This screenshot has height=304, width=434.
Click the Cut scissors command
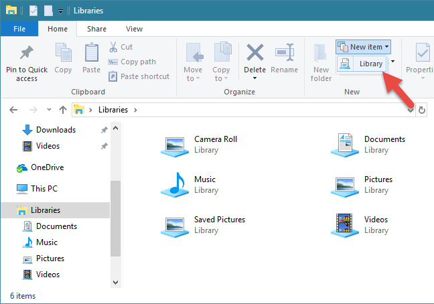coord(121,47)
